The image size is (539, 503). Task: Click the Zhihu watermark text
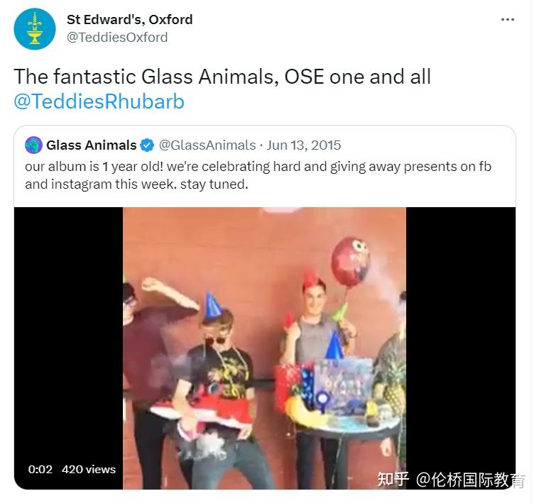click(451, 480)
